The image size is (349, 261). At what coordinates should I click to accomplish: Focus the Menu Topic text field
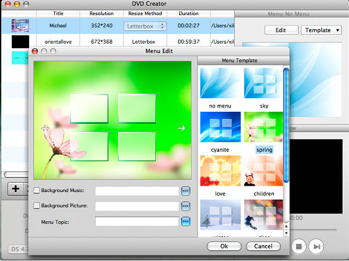137,222
